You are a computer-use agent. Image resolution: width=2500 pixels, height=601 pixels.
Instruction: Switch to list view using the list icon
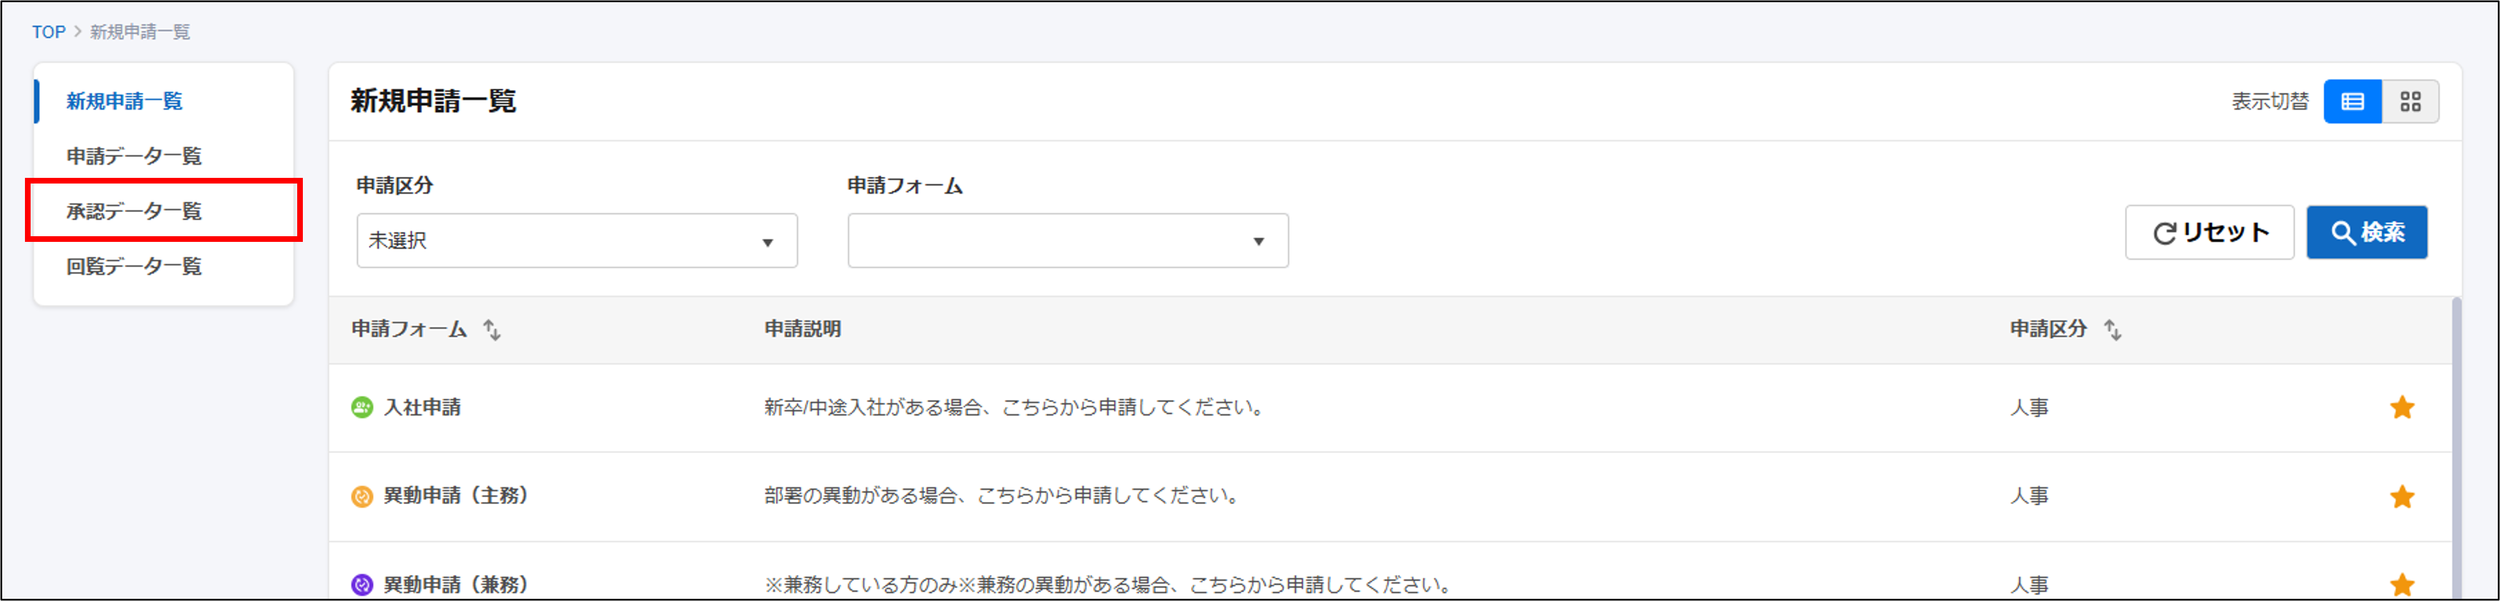tap(2353, 101)
